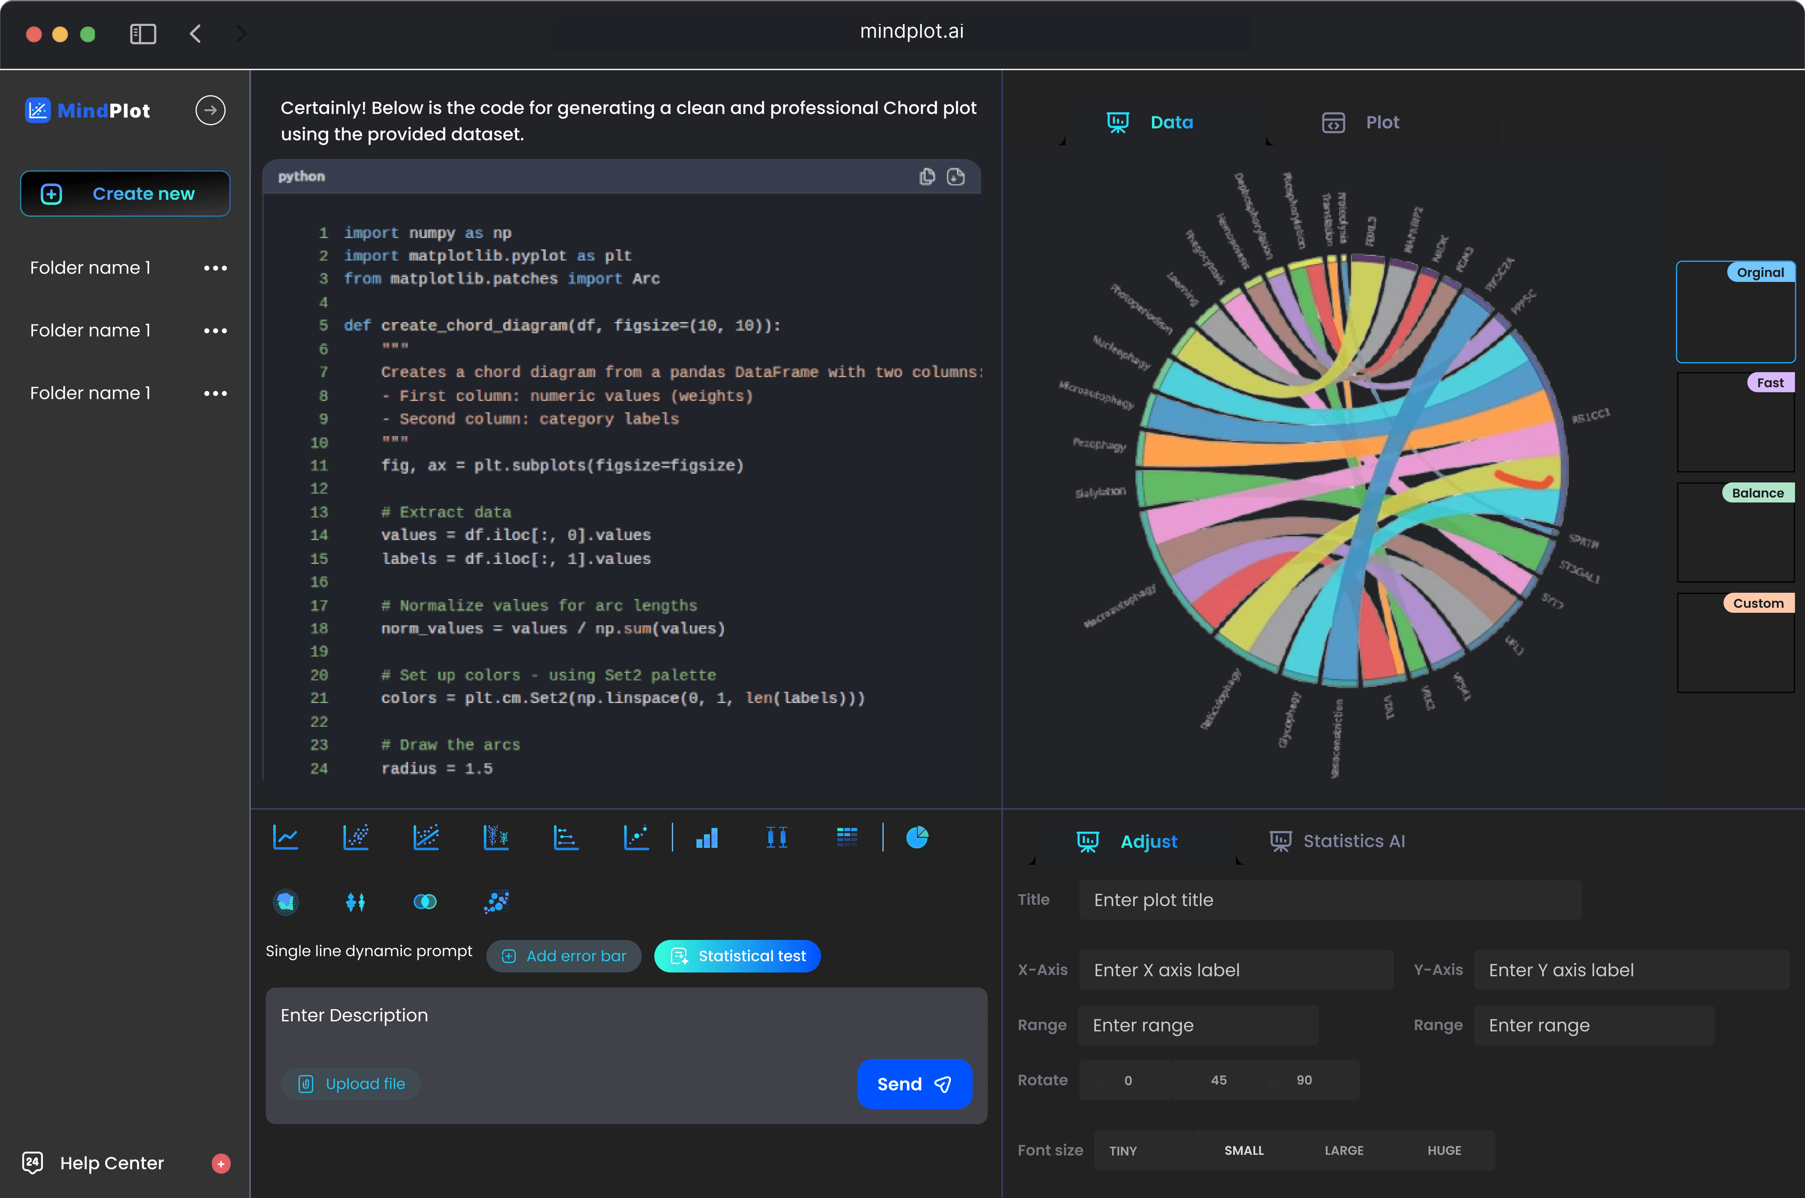Select the heatmap chart type
The height and width of the screenshot is (1198, 1805).
pos(847,837)
